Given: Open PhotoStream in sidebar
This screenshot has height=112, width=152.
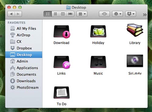Looking at the screenshot, I should [24, 87].
